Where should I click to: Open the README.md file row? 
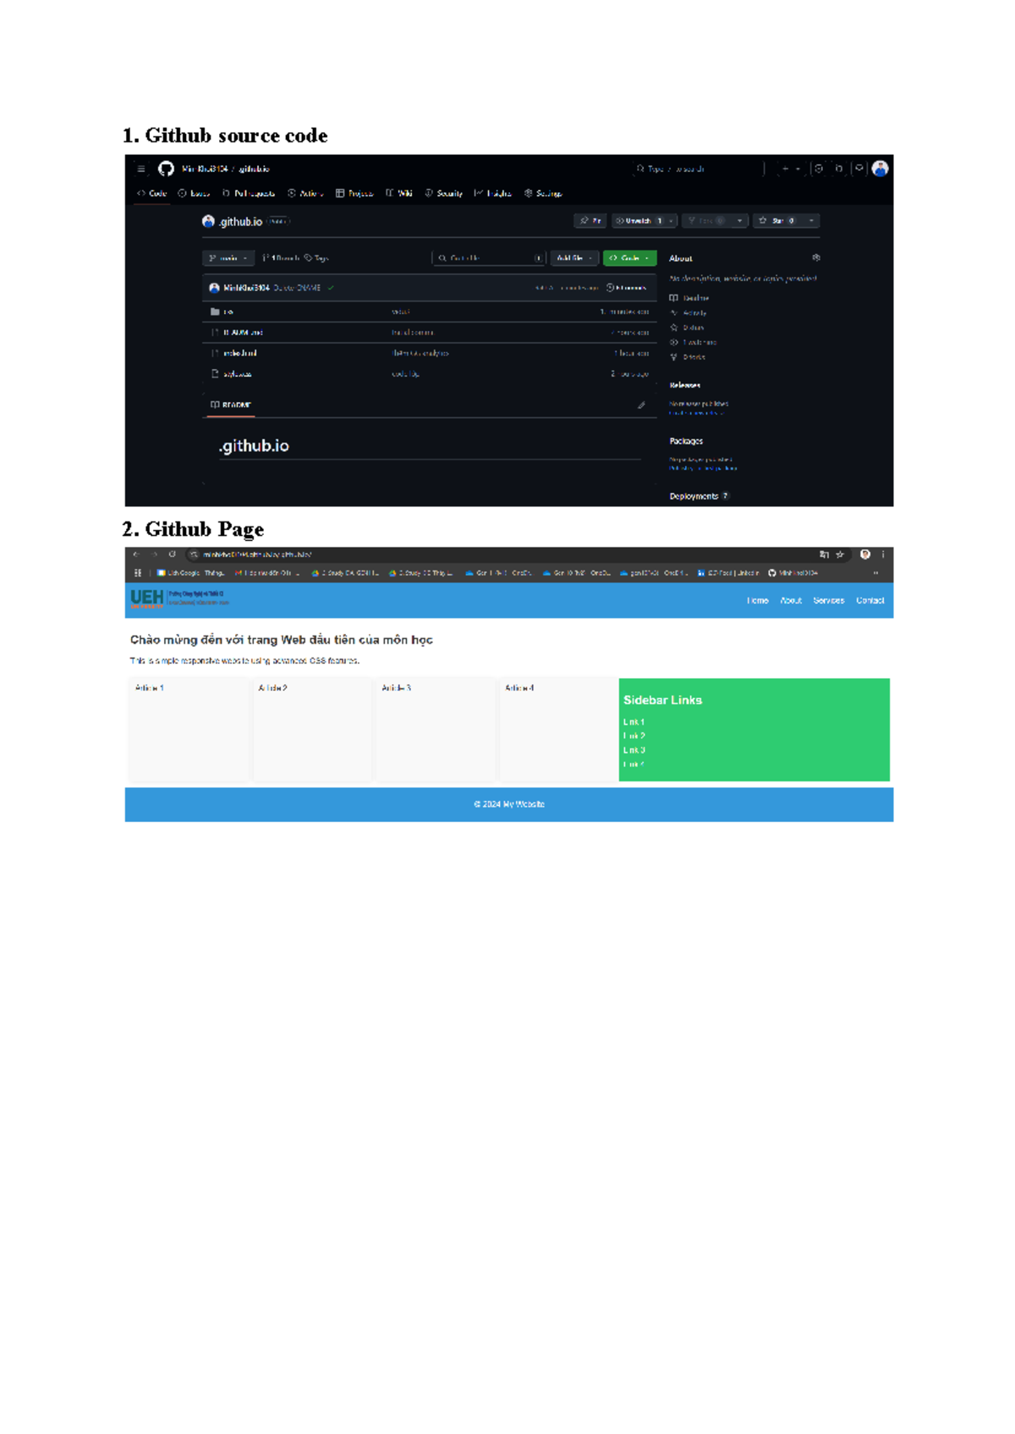click(430, 333)
